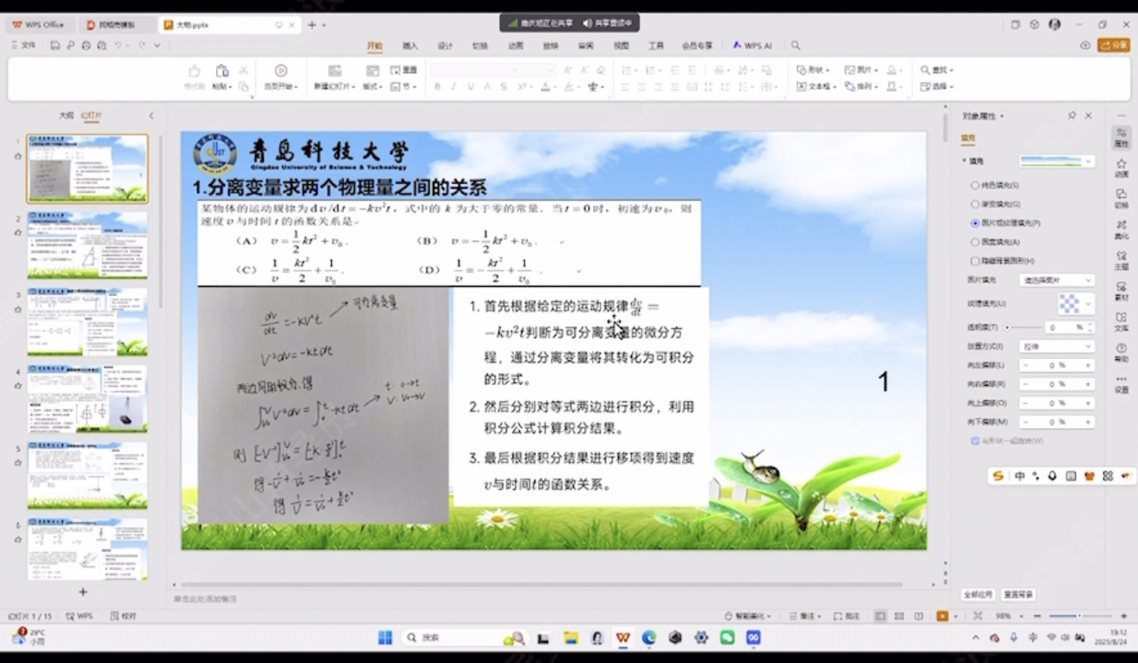Open the 纹理填充 texture dropdown
This screenshot has height=663, width=1138.
[1075, 303]
